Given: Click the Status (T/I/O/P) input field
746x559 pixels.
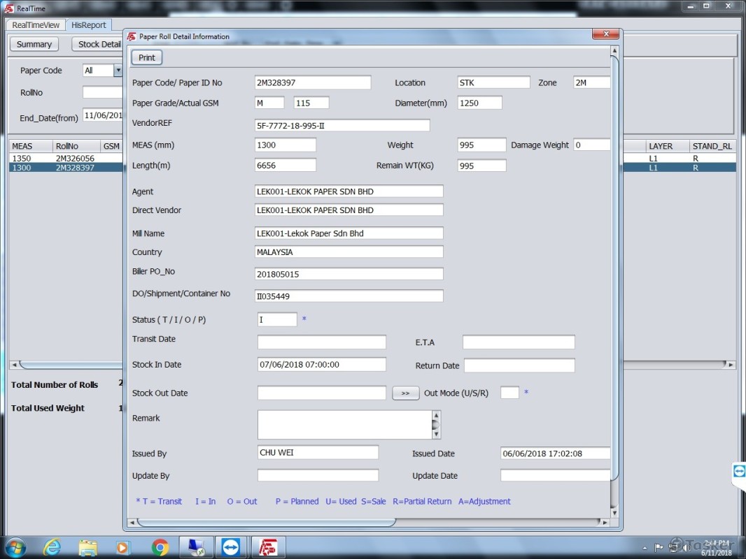Looking at the screenshot, I should click(x=277, y=320).
